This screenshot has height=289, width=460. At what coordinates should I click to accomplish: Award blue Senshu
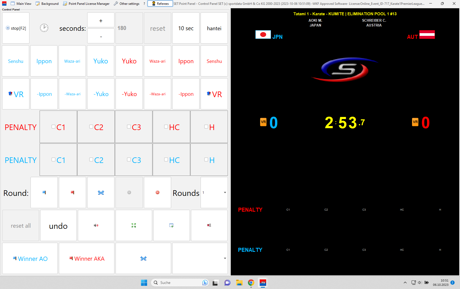[16, 61]
